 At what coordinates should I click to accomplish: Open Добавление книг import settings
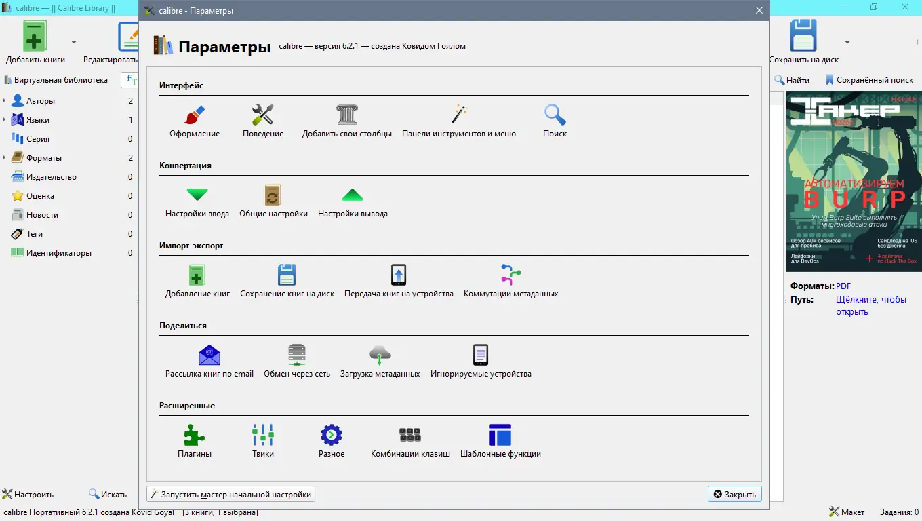click(197, 282)
